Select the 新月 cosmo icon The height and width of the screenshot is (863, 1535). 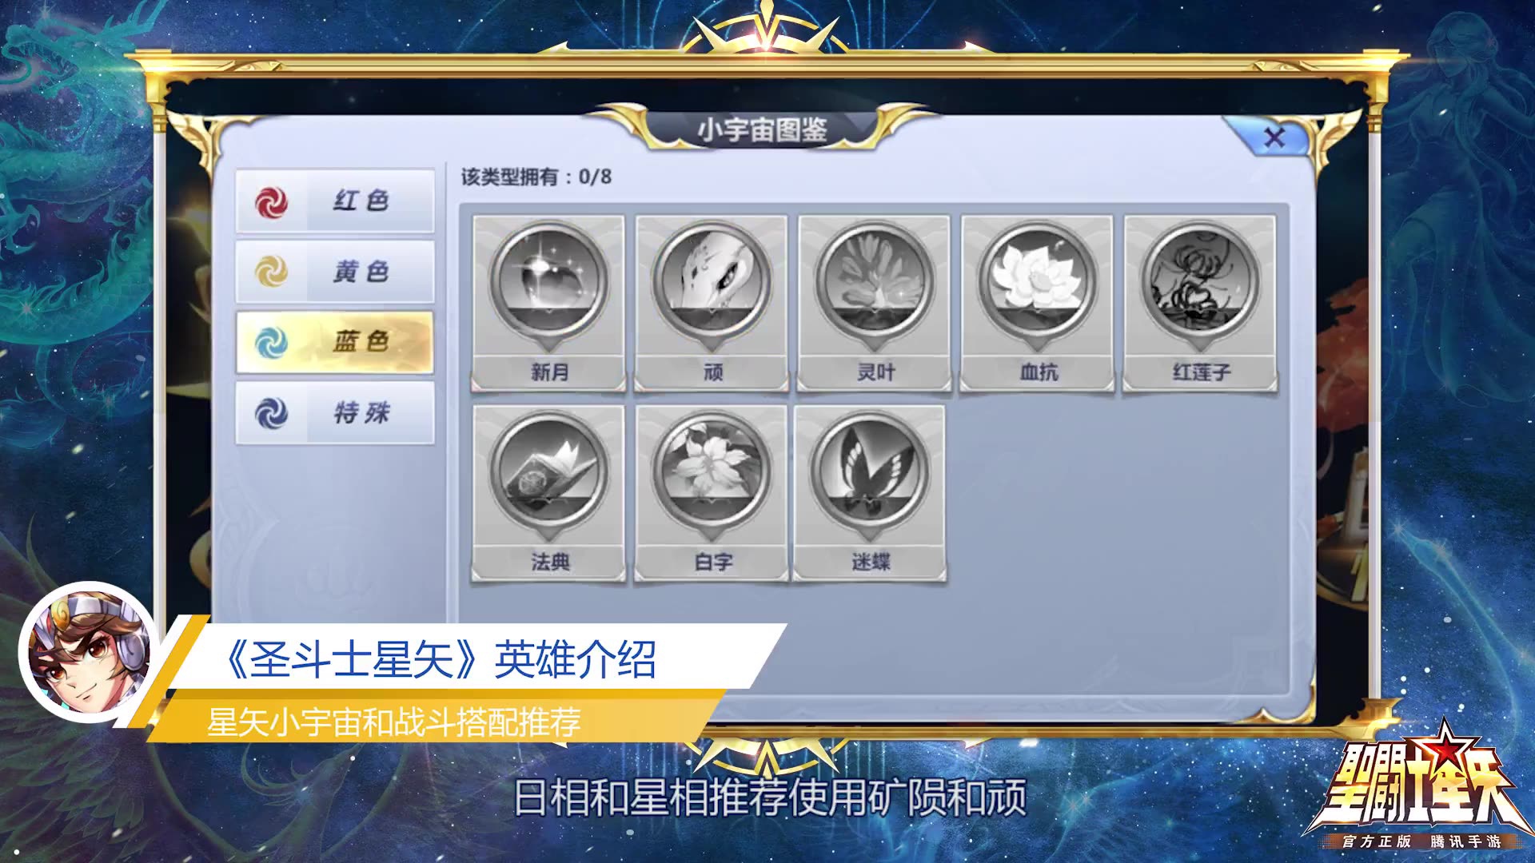tap(548, 303)
